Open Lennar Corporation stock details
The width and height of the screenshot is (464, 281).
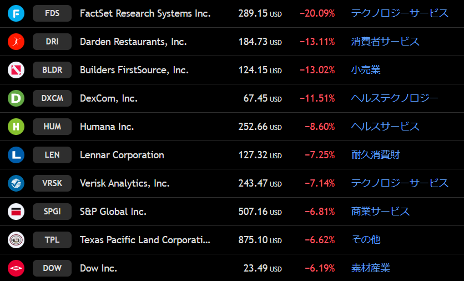click(x=122, y=155)
